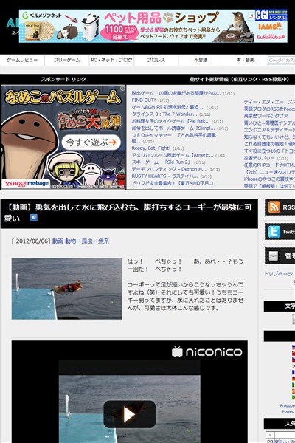Play the niconico video

coord(130,414)
